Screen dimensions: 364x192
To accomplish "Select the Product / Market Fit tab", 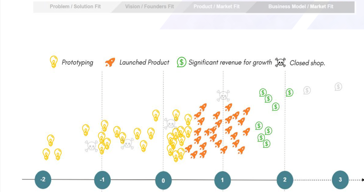I will [x=216, y=7].
